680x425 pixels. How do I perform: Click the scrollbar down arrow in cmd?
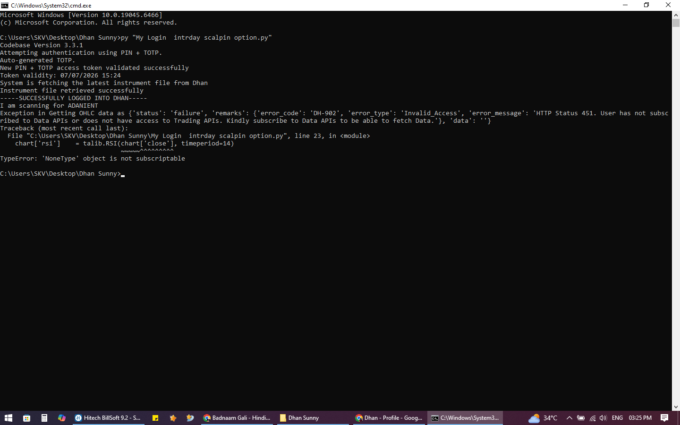[x=676, y=407]
